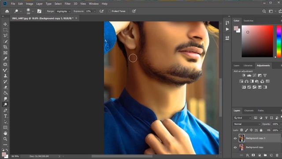Toggle pixel layer filter

[x=256, y=118]
